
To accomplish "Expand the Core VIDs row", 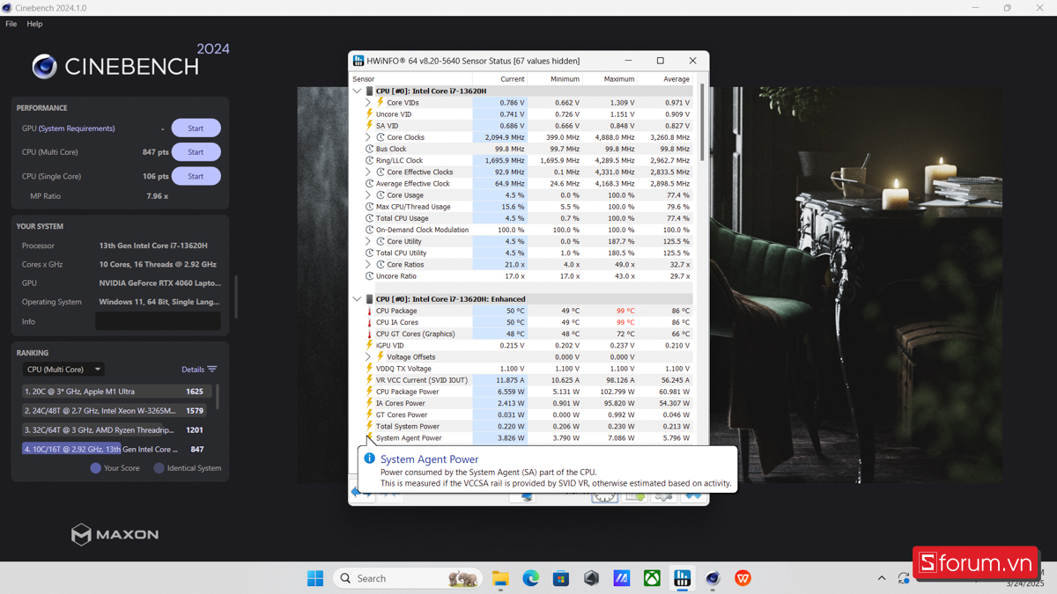I will [368, 103].
